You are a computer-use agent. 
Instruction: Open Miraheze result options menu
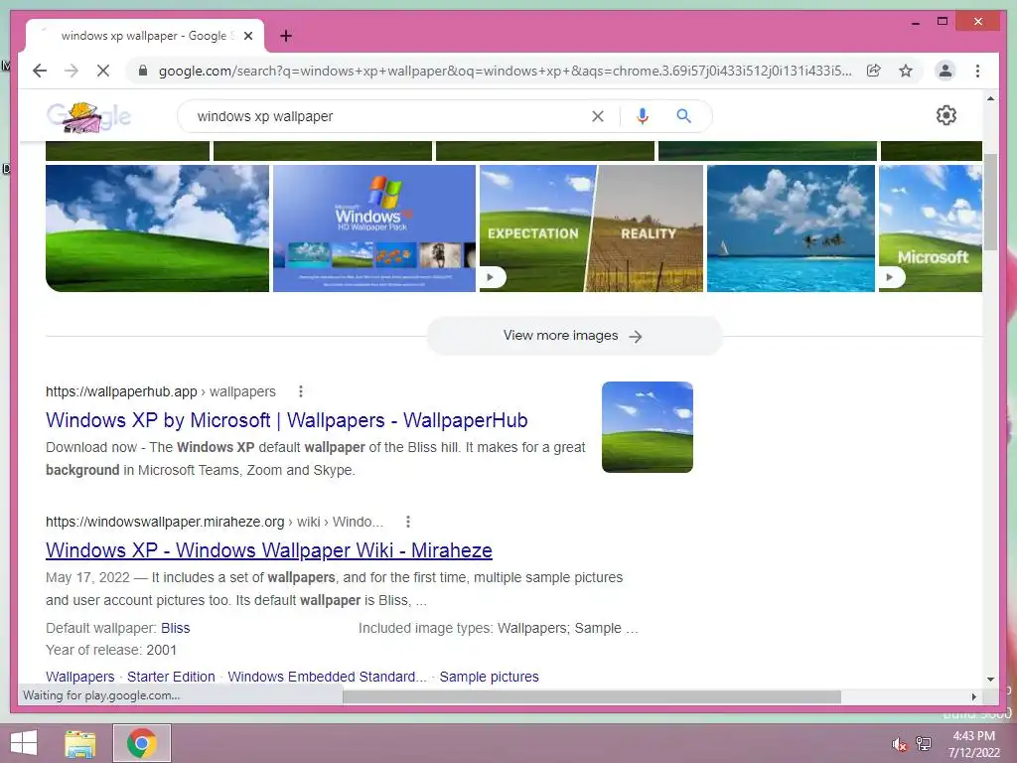pyautogui.click(x=408, y=521)
